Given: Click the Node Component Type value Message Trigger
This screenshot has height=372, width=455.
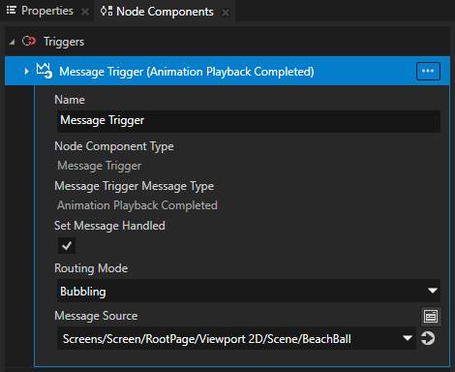Looking at the screenshot, I should (x=100, y=166).
